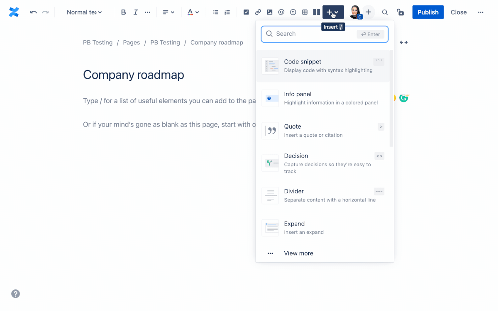Close the editor
This screenshot has height=311, width=498.
click(x=459, y=12)
